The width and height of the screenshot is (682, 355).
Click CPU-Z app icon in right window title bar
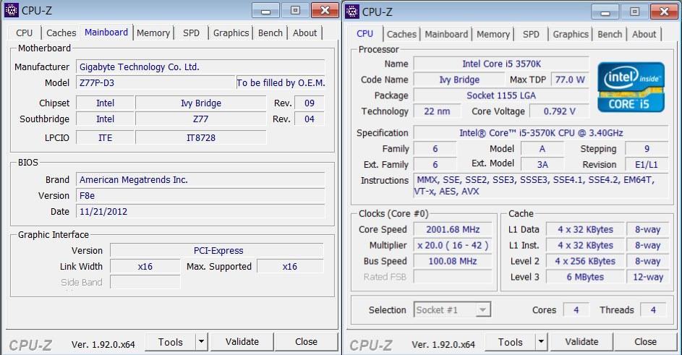[352, 12]
